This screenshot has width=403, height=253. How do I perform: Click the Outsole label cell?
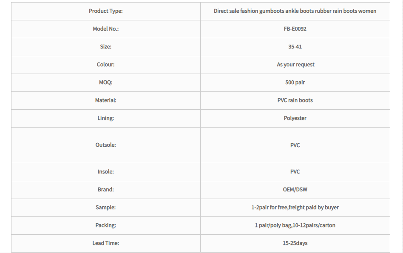(105, 145)
